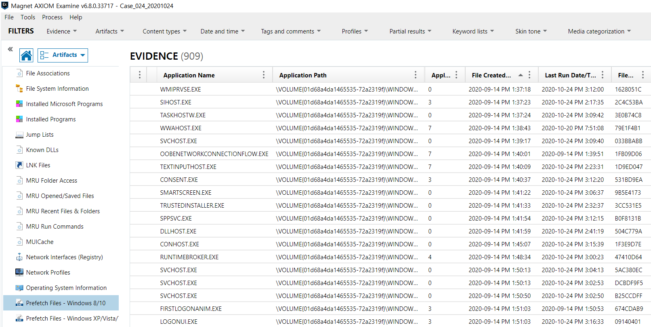
Task: Click the Jump Lists icon
Action: point(19,134)
